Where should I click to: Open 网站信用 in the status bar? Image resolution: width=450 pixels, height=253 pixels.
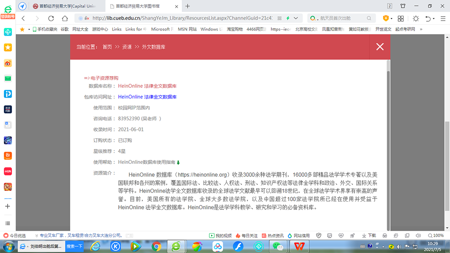pyautogui.click(x=298, y=235)
